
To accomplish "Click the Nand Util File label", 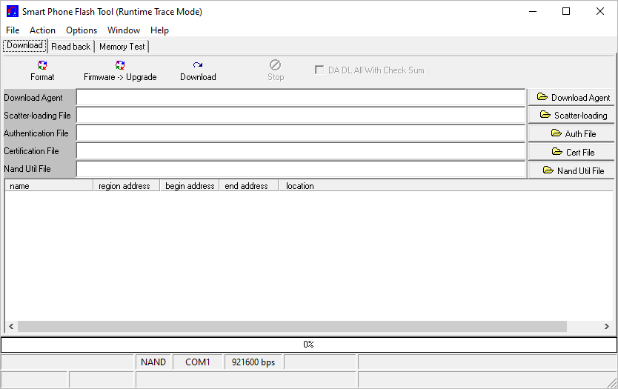I will pyautogui.click(x=27, y=169).
